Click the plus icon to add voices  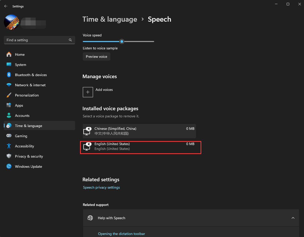tap(88, 92)
